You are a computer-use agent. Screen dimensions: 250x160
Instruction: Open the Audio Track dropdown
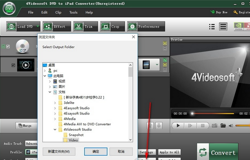tap(31, 144)
